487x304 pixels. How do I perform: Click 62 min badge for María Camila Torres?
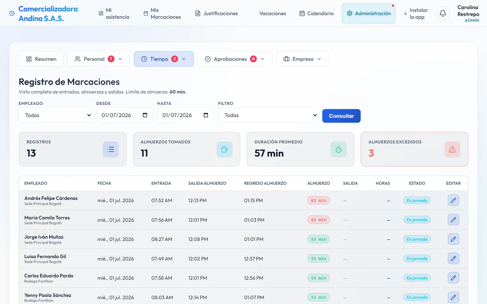click(318, 220)
